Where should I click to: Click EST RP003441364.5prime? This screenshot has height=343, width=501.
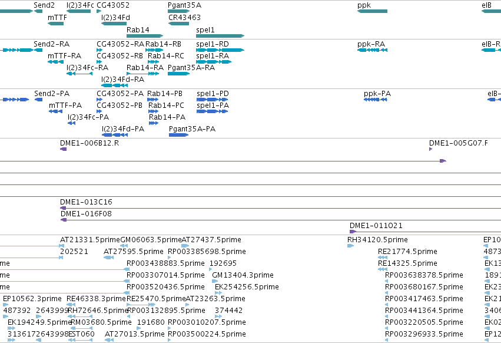(387, 316)
